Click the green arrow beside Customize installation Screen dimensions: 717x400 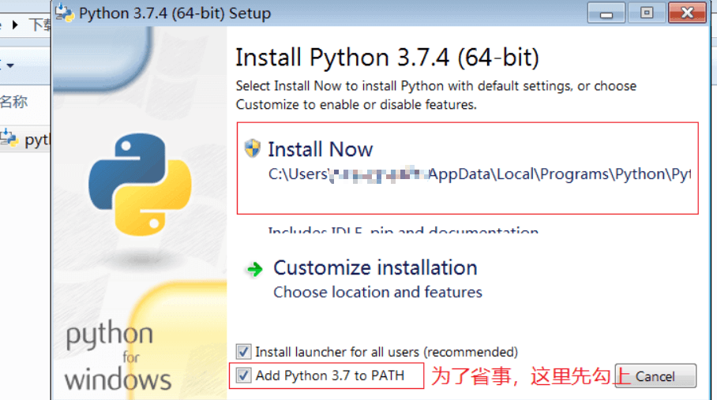click(x=254, y=269)
